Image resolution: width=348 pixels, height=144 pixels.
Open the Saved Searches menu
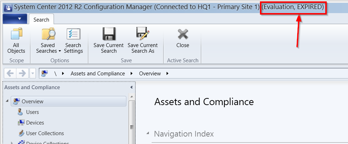tap(48, 41)
